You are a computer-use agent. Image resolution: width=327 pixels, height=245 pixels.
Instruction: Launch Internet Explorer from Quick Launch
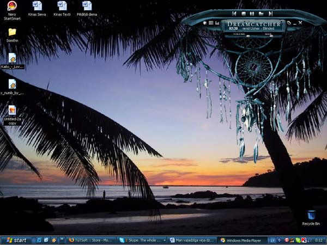[39, 240]
